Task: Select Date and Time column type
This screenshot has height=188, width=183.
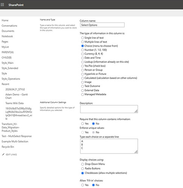Action: [82, 58]
